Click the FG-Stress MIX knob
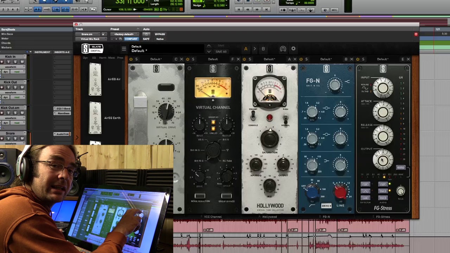This screenshot has width=450, height=253. tap(400, 191)
